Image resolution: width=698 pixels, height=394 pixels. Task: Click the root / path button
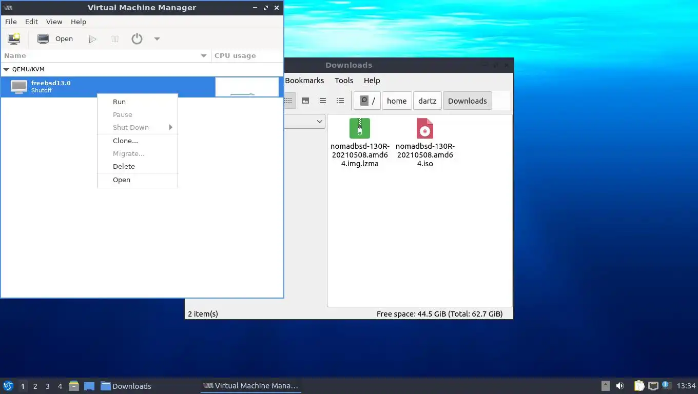pos(367,101)
